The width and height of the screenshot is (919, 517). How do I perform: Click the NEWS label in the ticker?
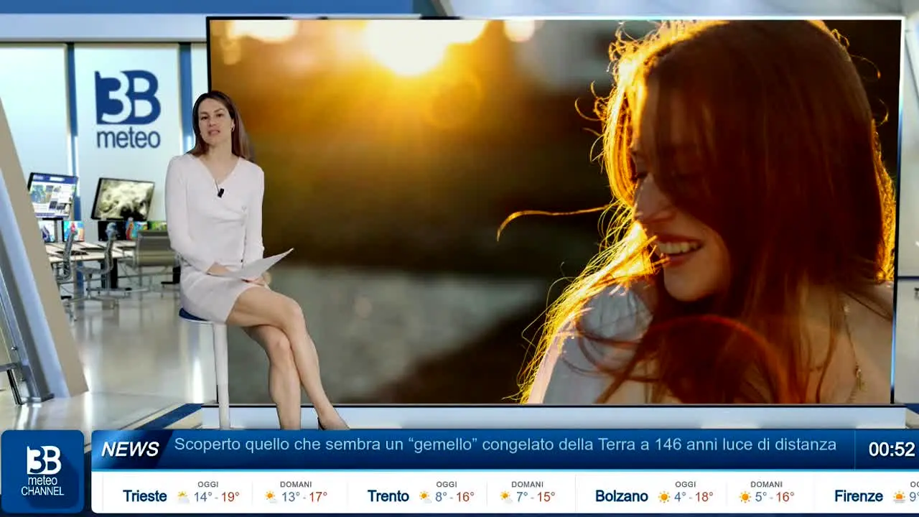(130, 450)
